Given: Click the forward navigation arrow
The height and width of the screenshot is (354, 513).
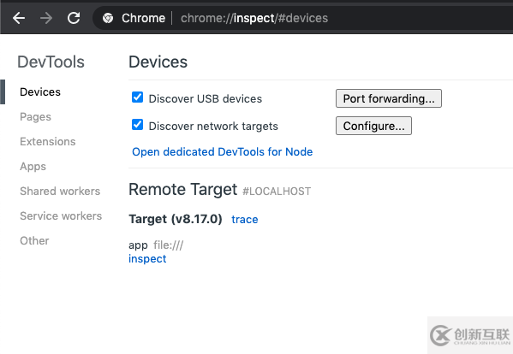Looking at the screenshot, I should (46, 18).
